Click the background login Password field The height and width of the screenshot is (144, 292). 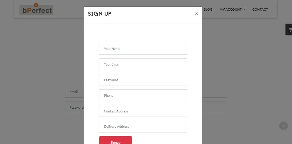point(74,107)
